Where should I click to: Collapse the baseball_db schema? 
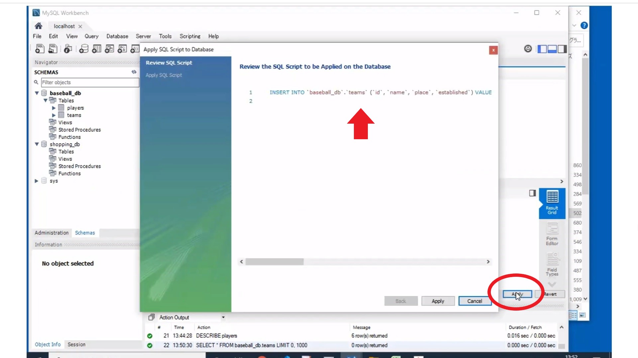point(37,93)
